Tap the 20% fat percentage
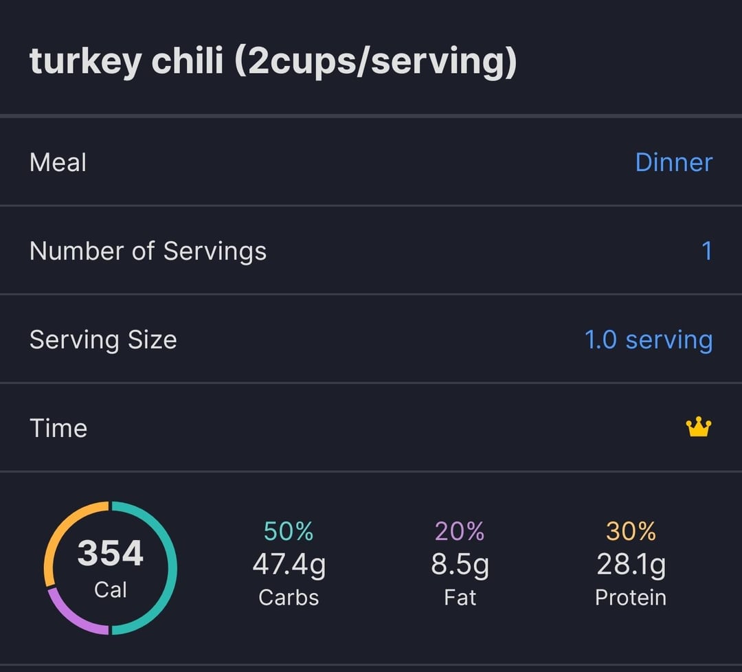Image resolution: width=742 pixels, height=672 pixels. (x=460, y=531)
